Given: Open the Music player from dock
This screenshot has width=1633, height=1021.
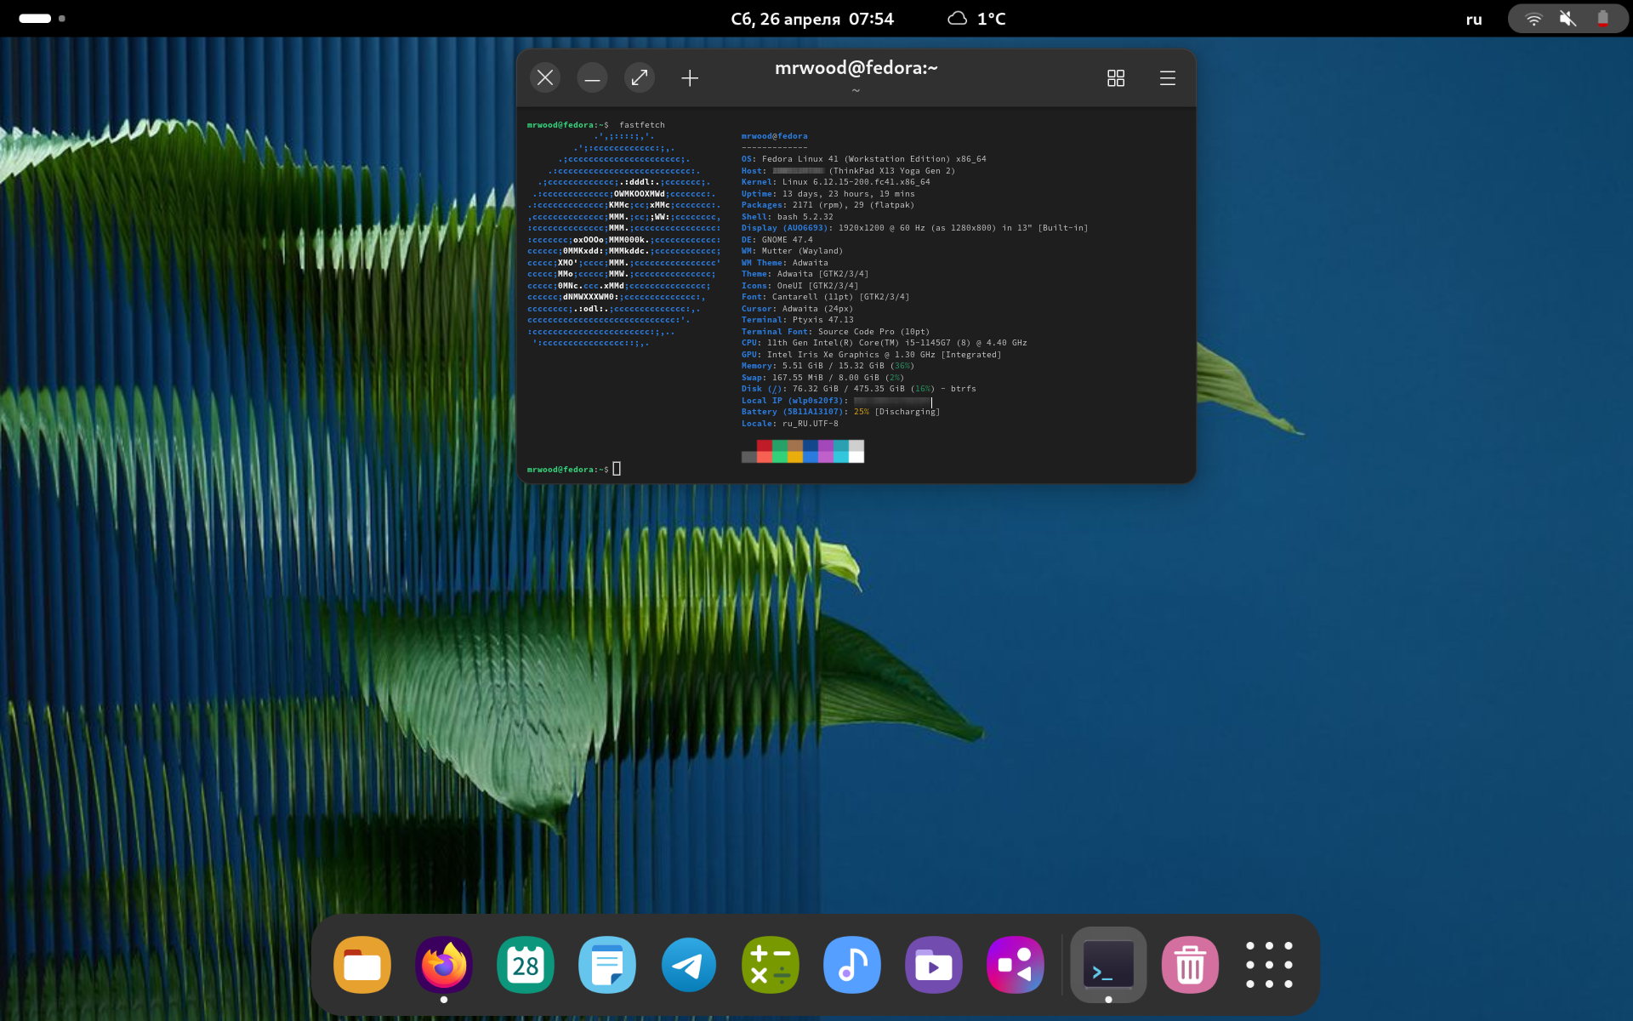Looking at the screenshot, I should [852, 965].
